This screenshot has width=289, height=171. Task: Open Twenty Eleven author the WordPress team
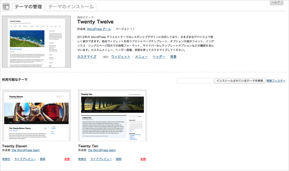pos(26,150)
